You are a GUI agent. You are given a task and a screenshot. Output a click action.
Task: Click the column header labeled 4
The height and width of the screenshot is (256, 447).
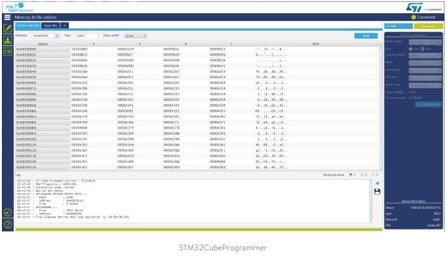click(139, 44)
